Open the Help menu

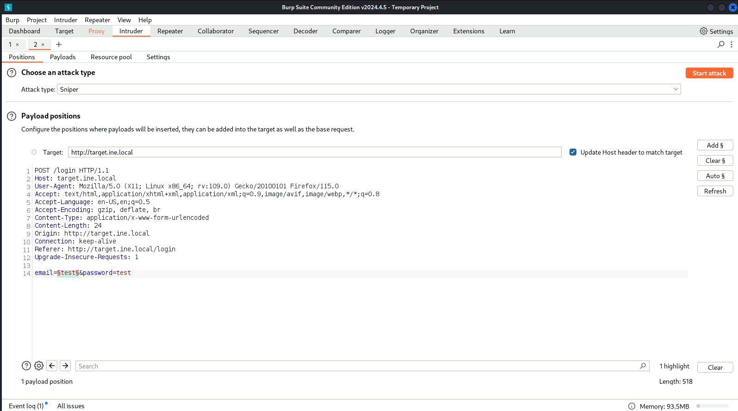click(x=145, y=20)
